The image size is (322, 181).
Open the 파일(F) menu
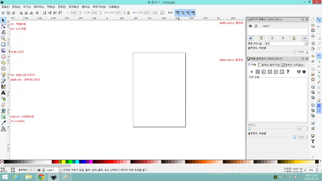[5, 7]
